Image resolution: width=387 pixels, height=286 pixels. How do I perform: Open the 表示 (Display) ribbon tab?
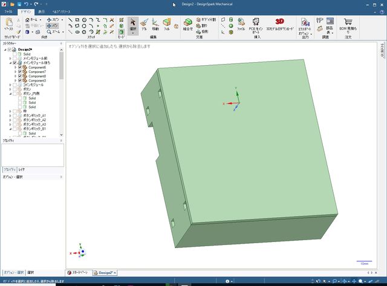coord(42,11)
